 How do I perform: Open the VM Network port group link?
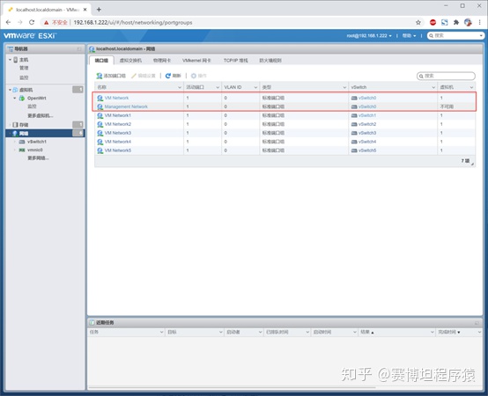(116, 98)
